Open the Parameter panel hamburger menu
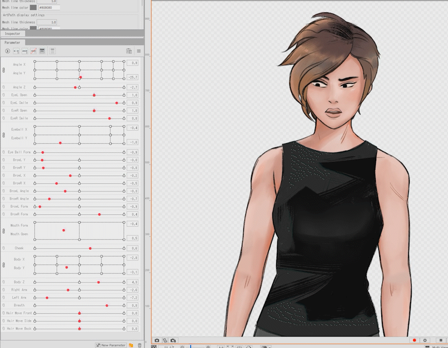The height and width of the screenshot is (348, 448). click(x=139, y=51)
